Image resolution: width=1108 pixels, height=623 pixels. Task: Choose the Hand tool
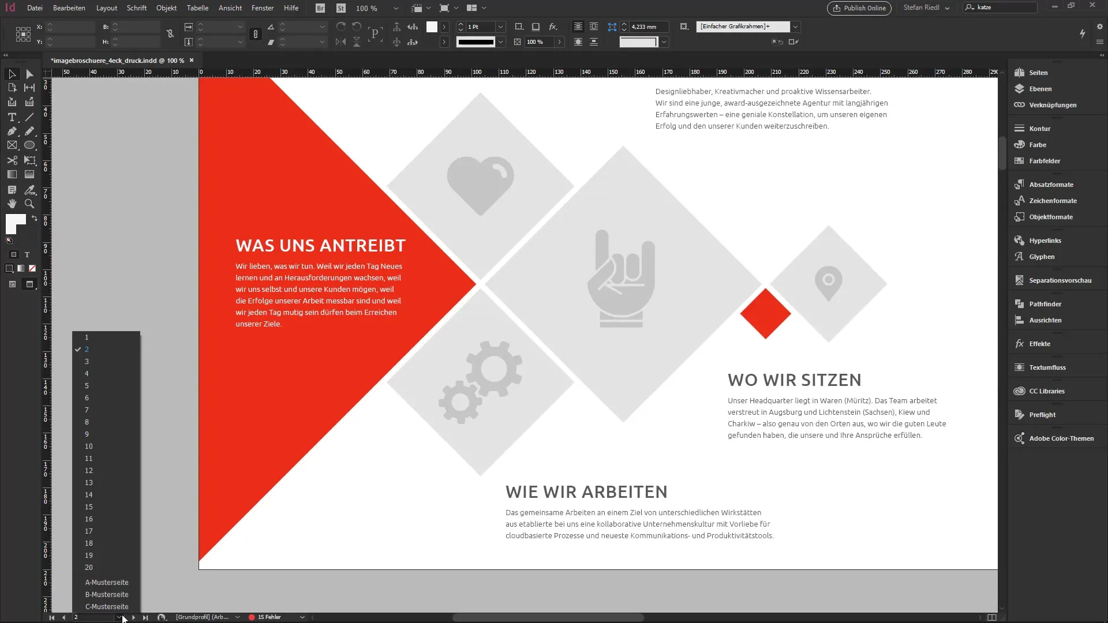click(12, 204)
